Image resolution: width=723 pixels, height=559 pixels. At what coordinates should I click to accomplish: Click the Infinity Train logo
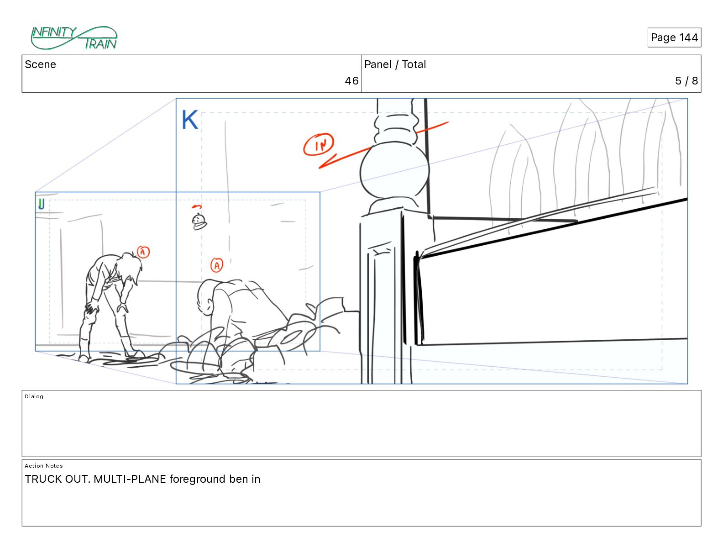[74, 37]
